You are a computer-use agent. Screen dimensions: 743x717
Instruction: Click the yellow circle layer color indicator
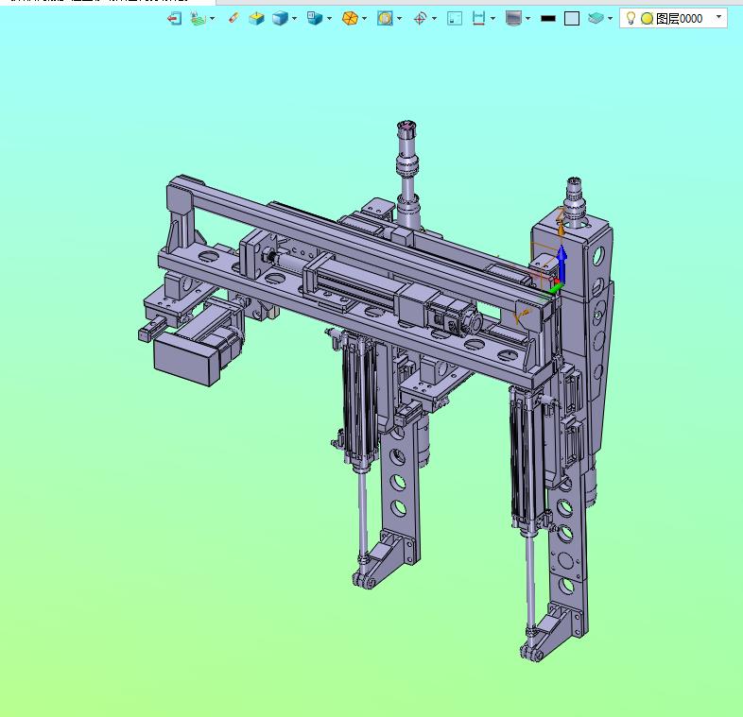(x=647, y=19)
